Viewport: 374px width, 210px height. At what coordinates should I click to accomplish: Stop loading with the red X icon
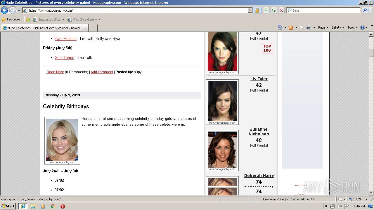pyautogui.click(x=281, y=10)
